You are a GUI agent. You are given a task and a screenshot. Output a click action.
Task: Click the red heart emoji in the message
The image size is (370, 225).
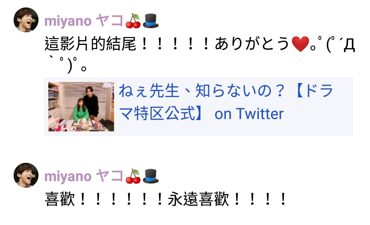(x=300, y=44)
